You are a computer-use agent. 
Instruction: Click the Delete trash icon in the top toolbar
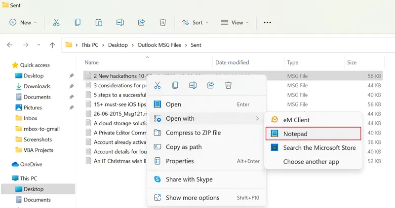pyautogui.click(x=163, y=22)
